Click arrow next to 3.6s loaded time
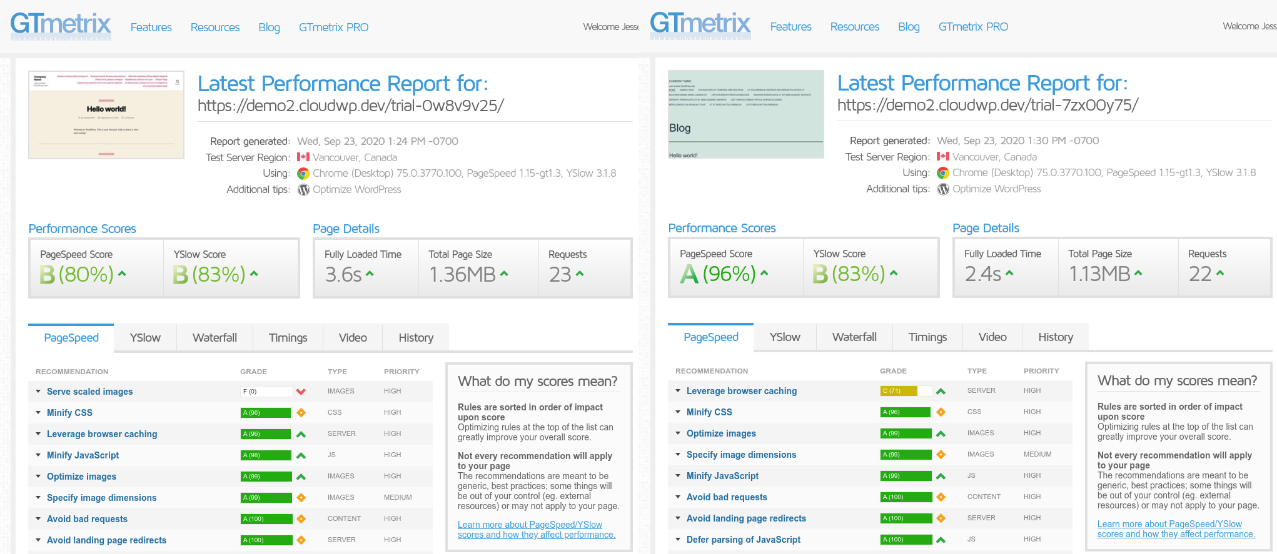Image resolution: width=1277 pixels, height=554 pixels. point(370,274)
